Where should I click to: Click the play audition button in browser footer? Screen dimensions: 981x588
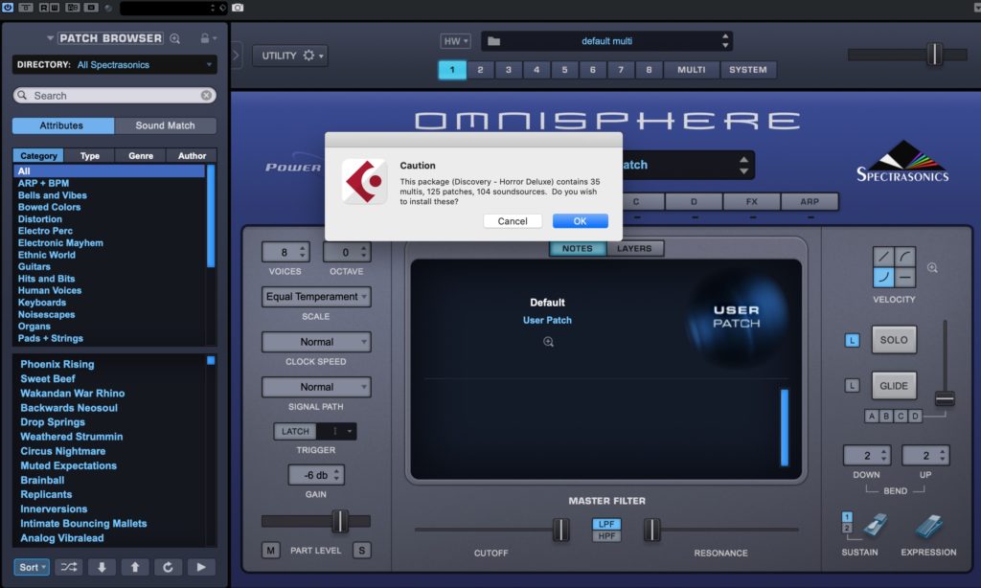(201, 567)
